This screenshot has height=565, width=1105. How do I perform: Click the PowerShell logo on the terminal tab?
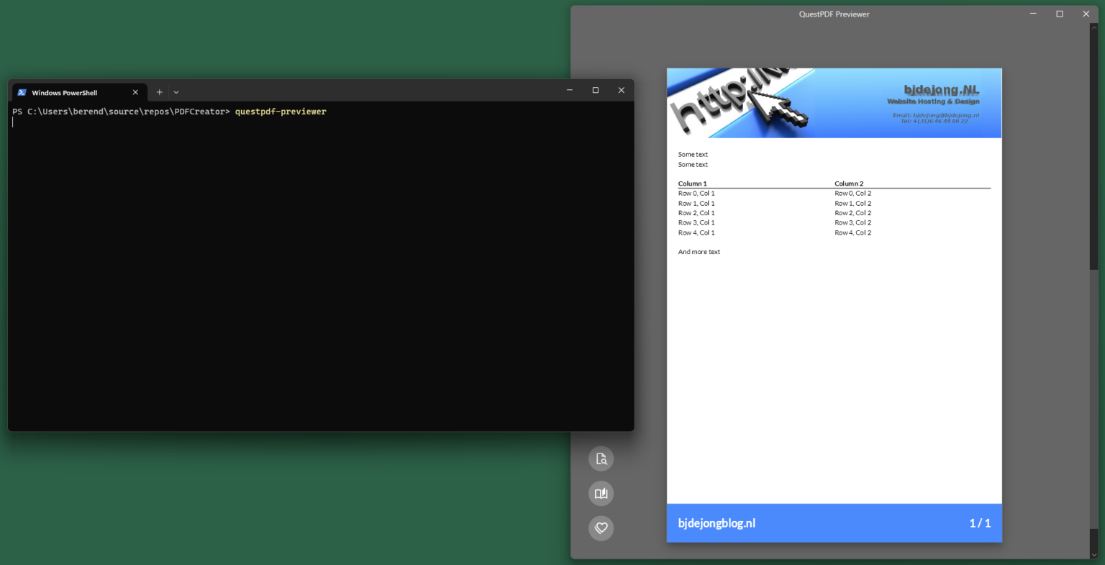[x=21, y=92]
